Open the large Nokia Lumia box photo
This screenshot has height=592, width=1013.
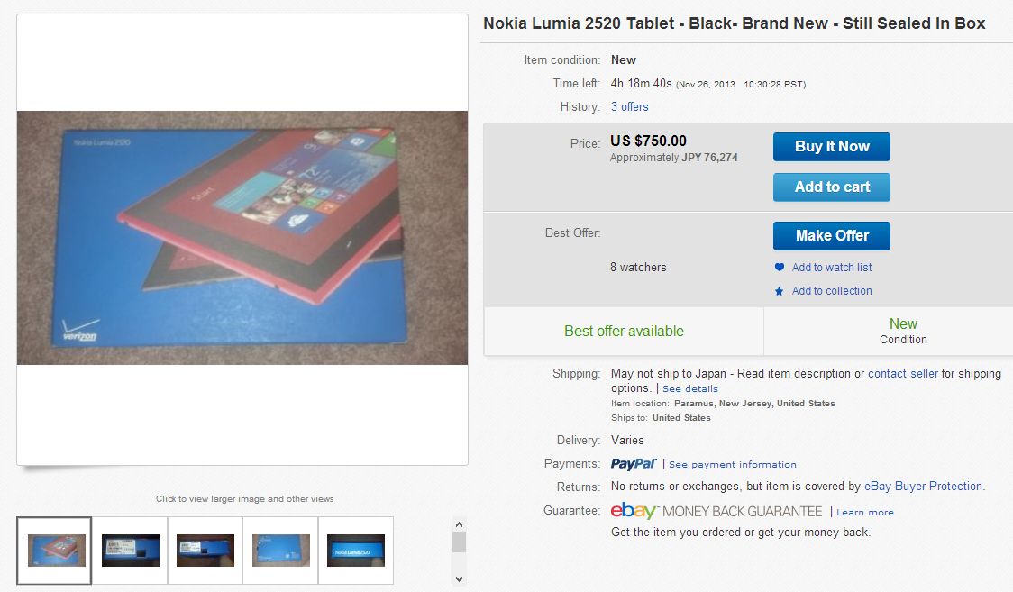tap(242, 238)
